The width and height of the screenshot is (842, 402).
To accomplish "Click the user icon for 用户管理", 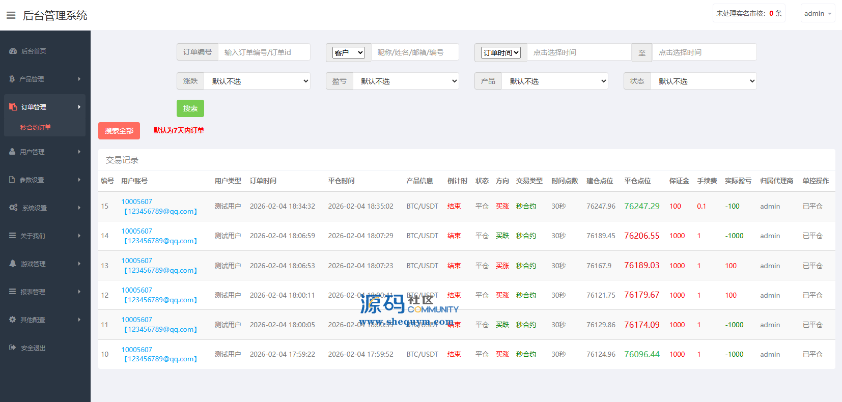I will click(x=12, y=152).
